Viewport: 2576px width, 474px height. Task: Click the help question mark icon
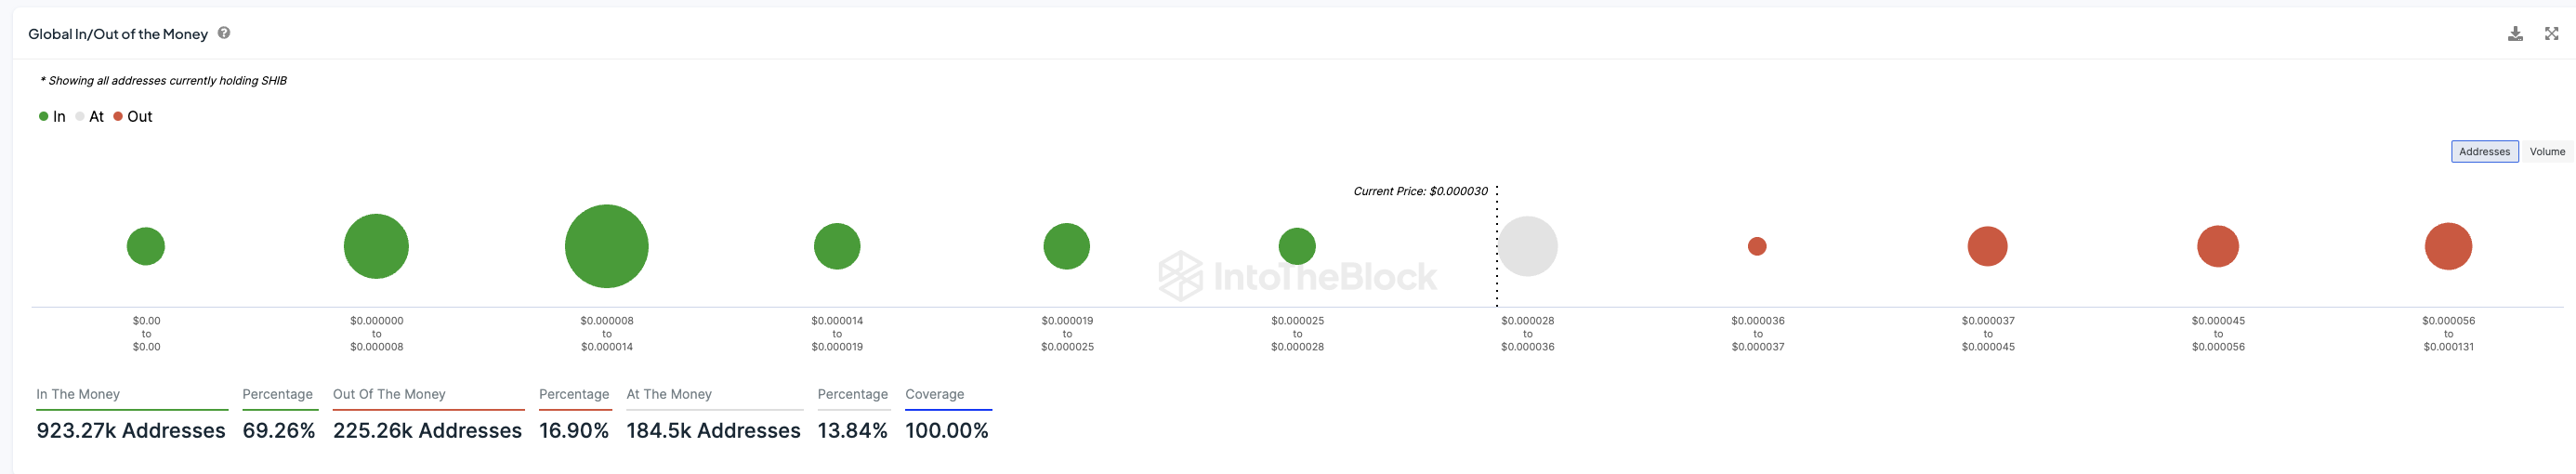pos(224,33)
